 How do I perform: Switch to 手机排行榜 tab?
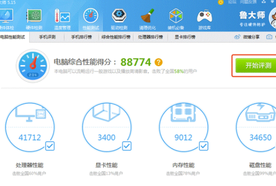(x=81, y=37)
